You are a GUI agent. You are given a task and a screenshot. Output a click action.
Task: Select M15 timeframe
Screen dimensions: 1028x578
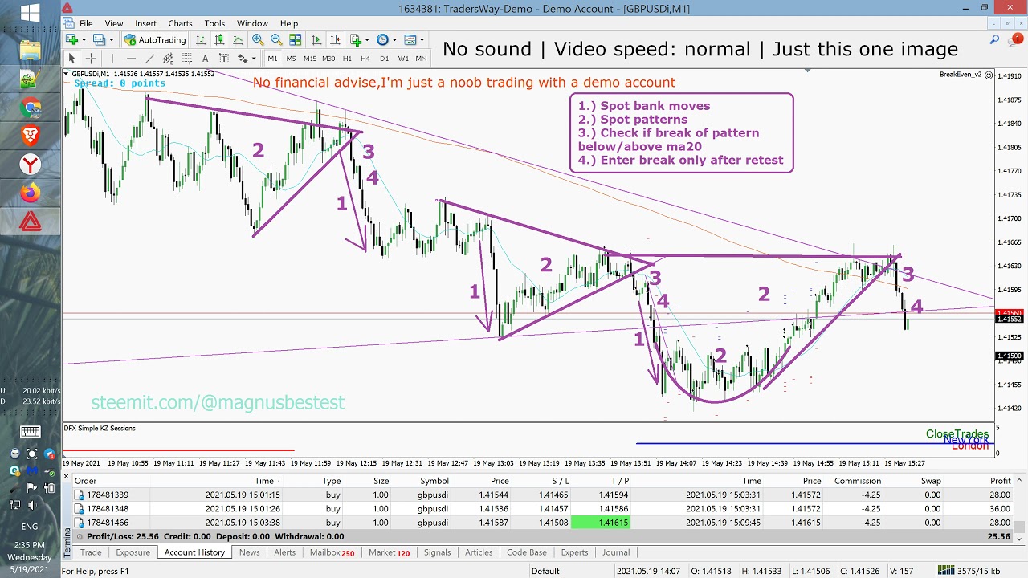coord(310,59)
